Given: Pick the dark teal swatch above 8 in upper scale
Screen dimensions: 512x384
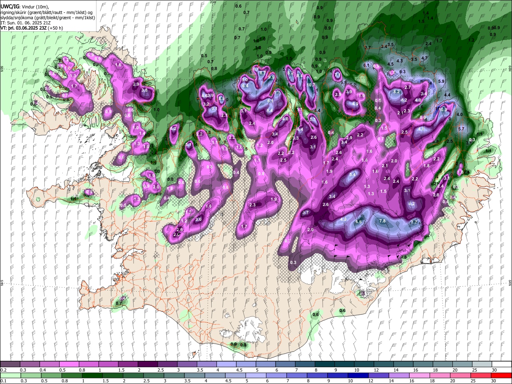Looking at the screenshot, I should (x=324, y=364).
